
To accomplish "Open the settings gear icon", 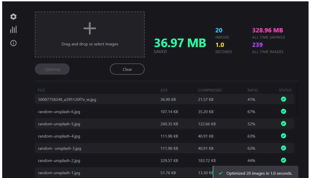I will pyautogui.click(x=13, y=17).
